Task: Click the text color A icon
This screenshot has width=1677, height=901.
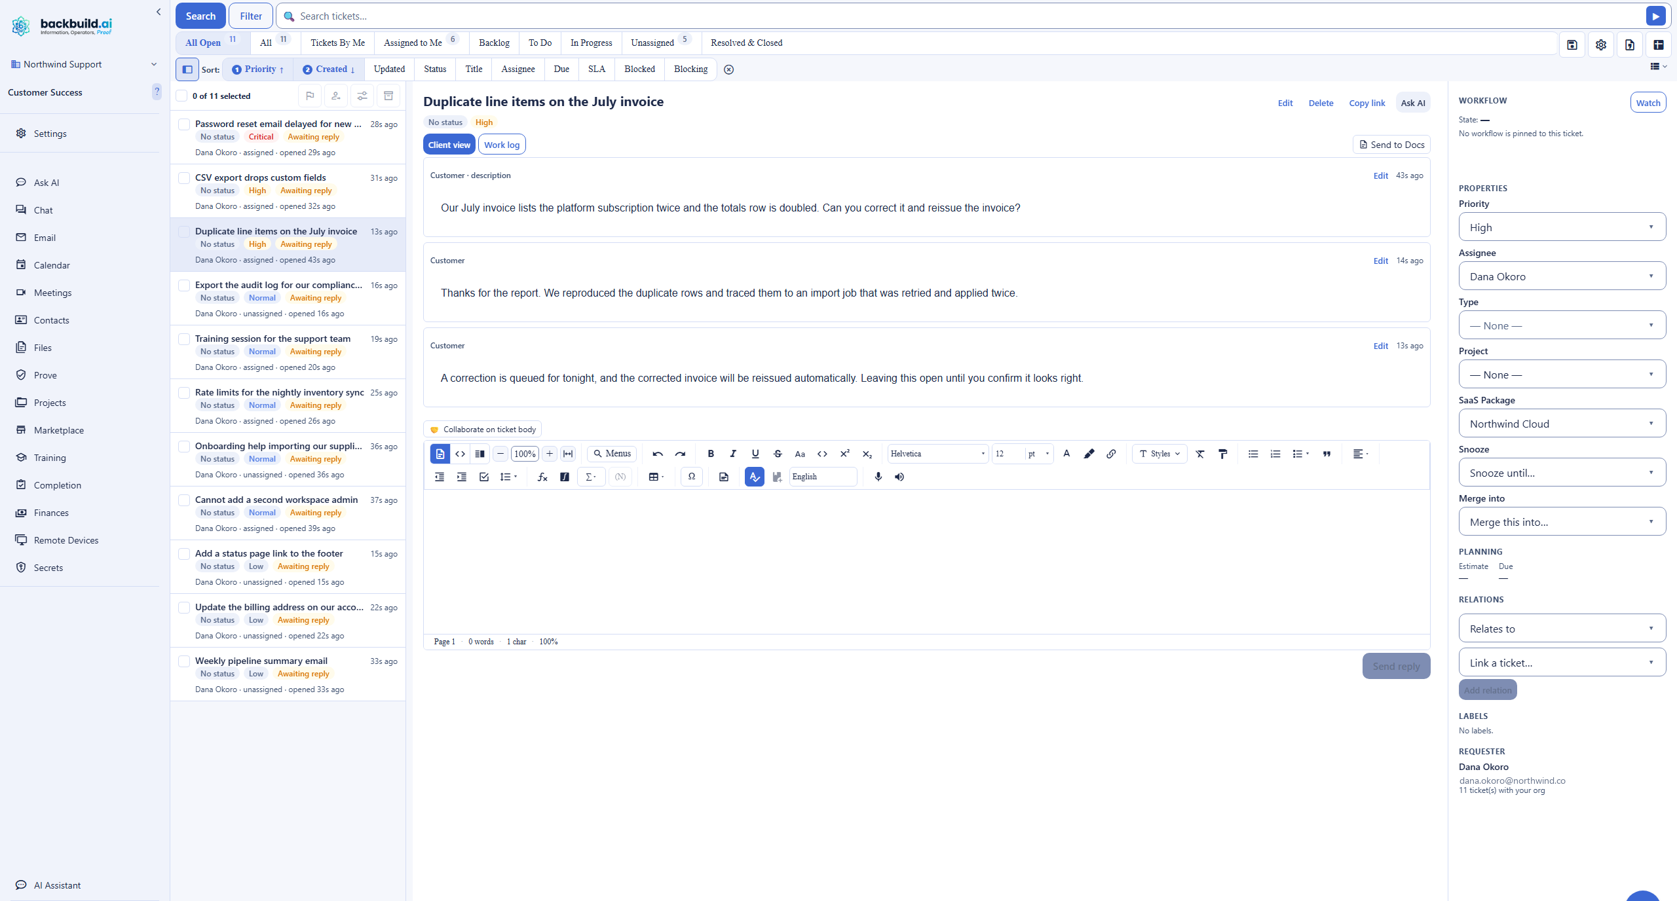Action: pos(1066,454)
